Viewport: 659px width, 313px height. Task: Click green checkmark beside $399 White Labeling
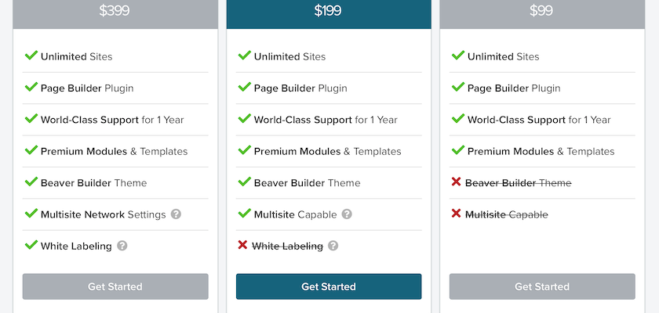(x=31, y=245)
